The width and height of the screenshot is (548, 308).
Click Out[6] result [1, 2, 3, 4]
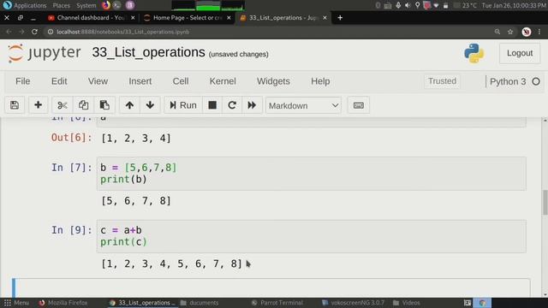pos(136,138)
